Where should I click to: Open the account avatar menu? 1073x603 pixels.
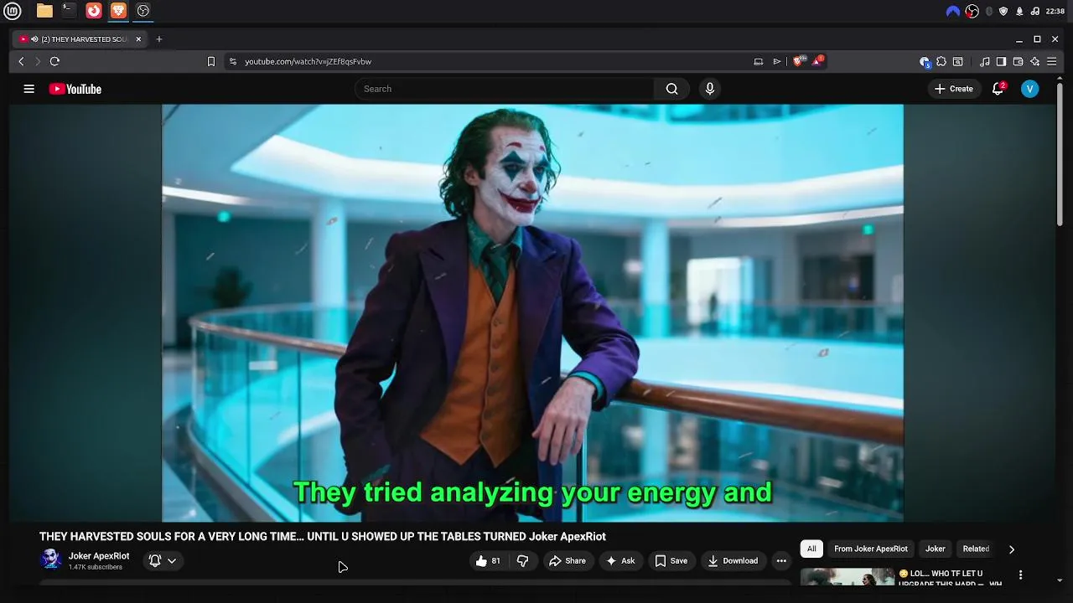coord(1029,89)
